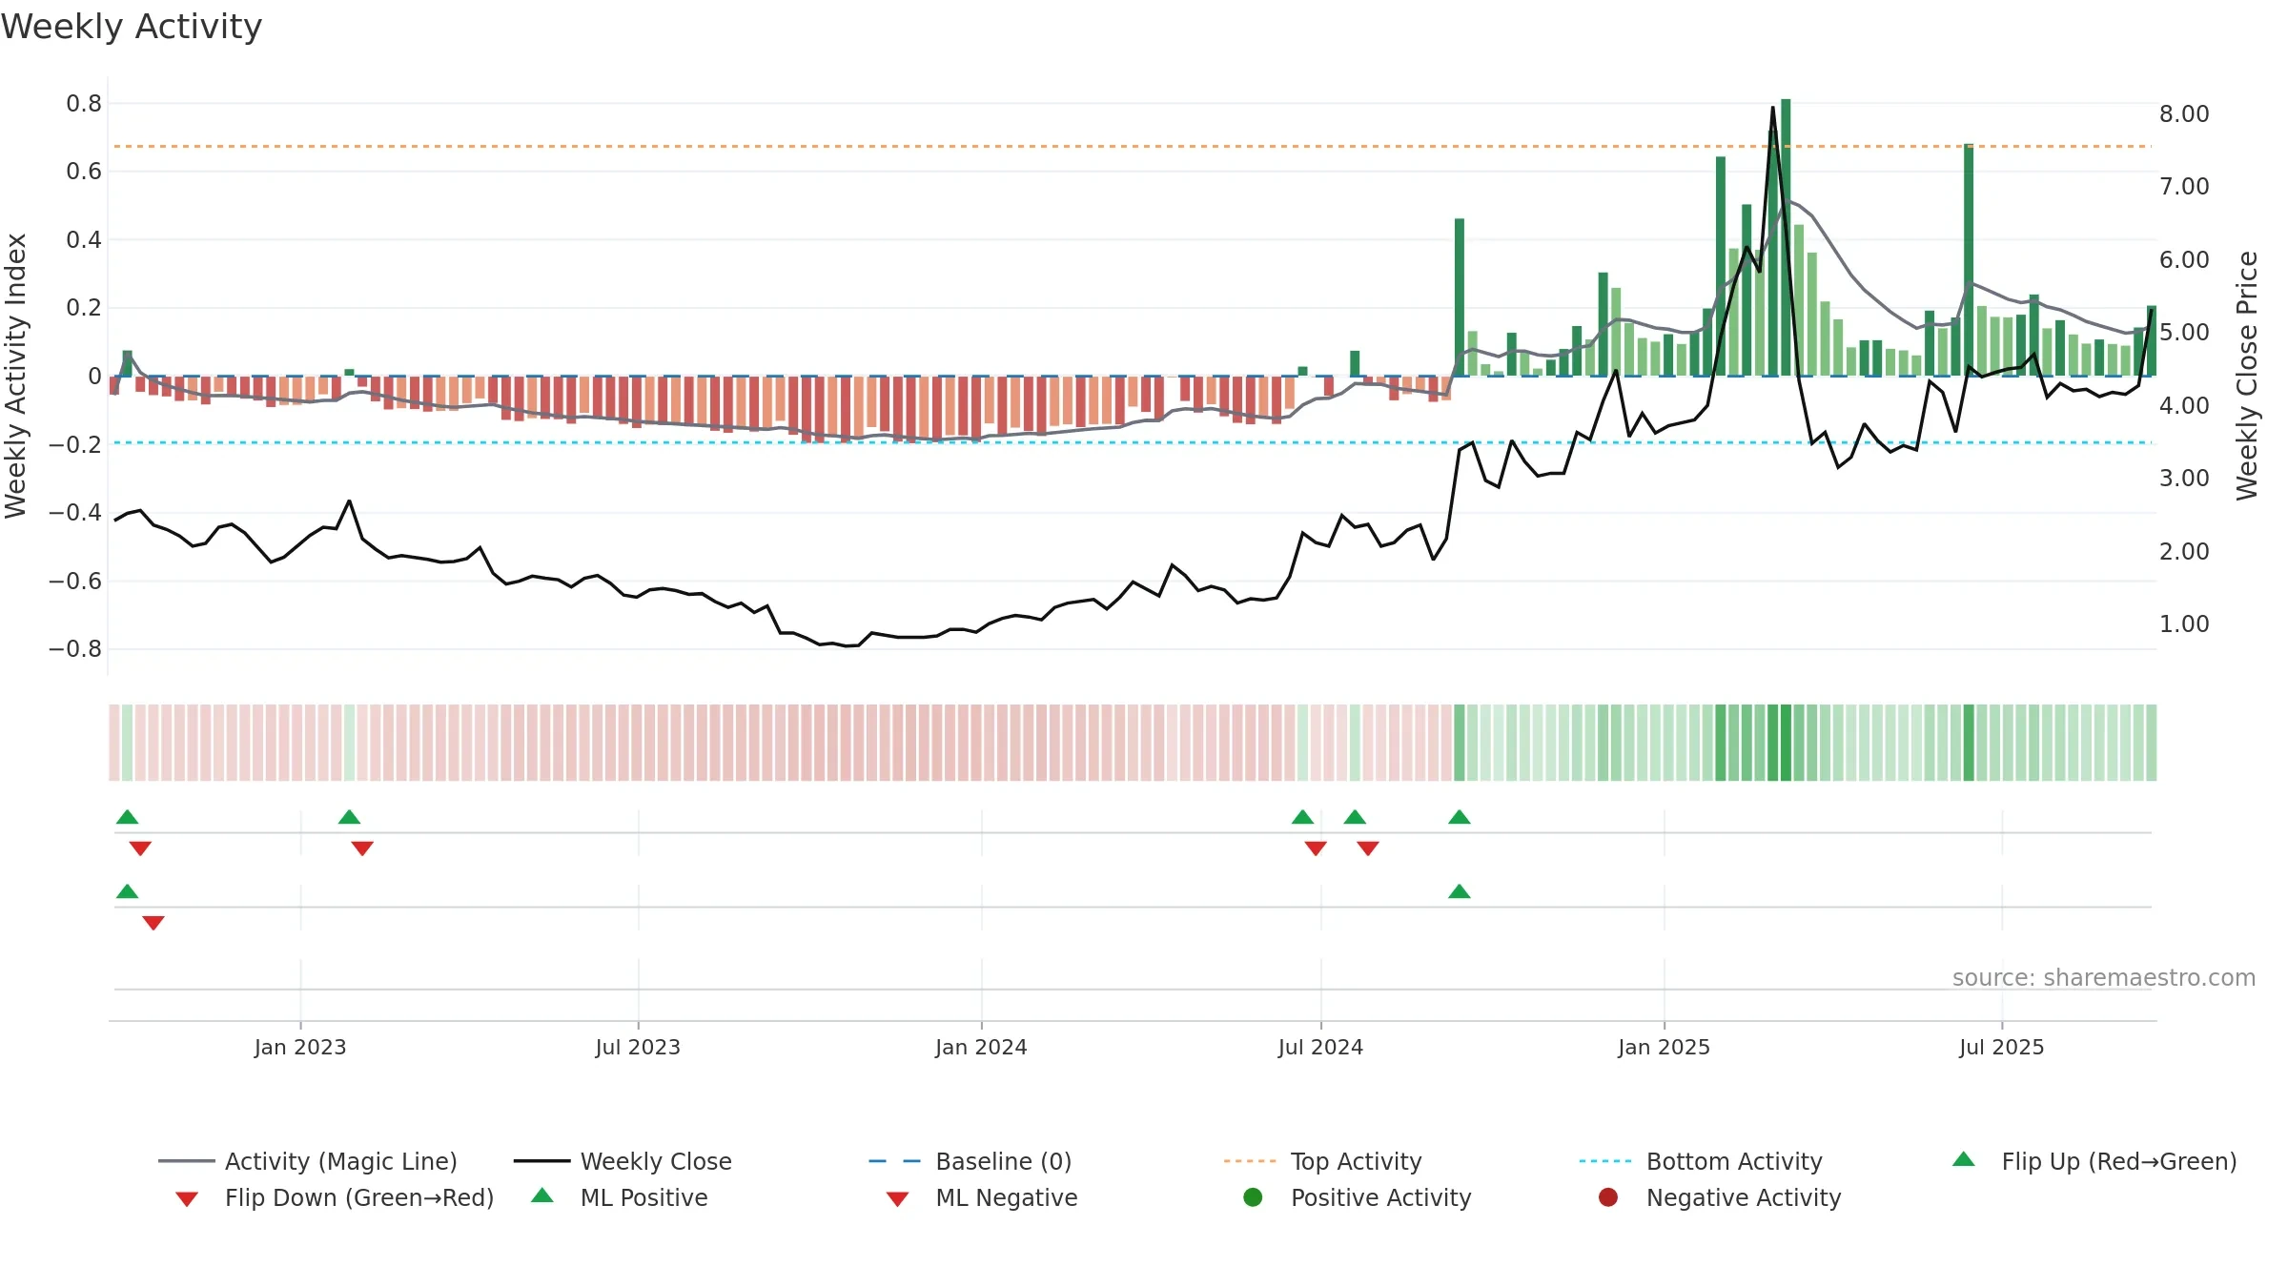Click the tallest green activity bar reaching 0.8

pos(1786,237)
